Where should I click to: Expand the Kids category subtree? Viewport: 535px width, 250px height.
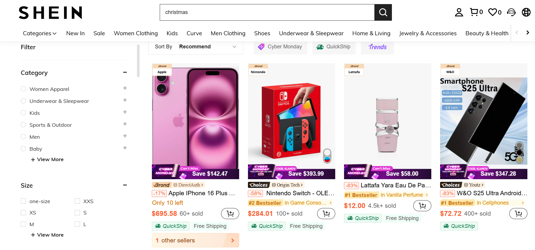click(125, 112)
